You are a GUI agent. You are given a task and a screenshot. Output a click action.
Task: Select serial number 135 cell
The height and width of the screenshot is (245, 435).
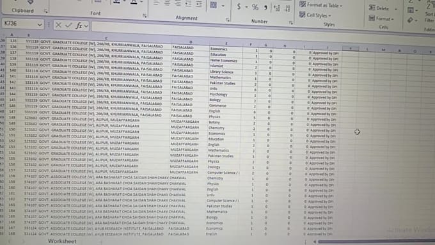click(x=13, y=40)
